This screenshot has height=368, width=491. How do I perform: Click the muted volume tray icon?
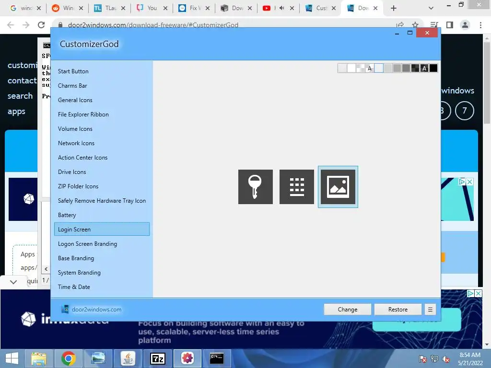tap(446, 359)
